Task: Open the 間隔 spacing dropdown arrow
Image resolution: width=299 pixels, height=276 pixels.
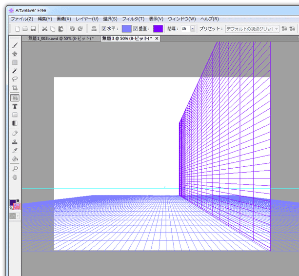Action: click(x=193, y=29)
